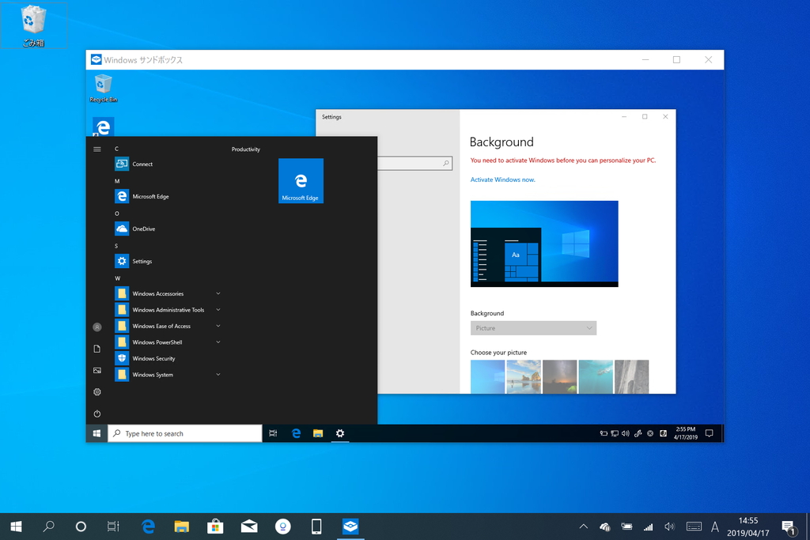The height and width of the screenshot is (540, 810).
Task: Open host Task View button
Action: (112, 527)
